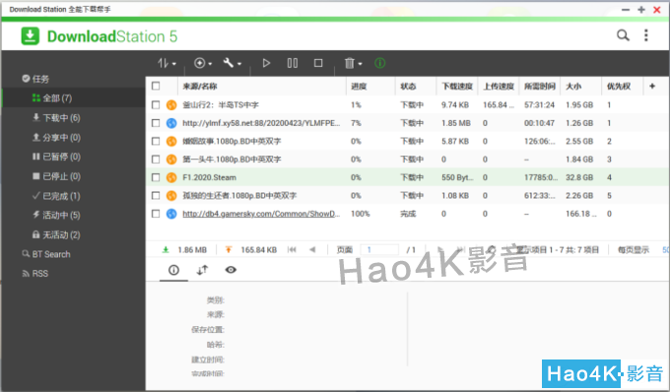Click the orange upload speed arrow icon

pos(229,250)
